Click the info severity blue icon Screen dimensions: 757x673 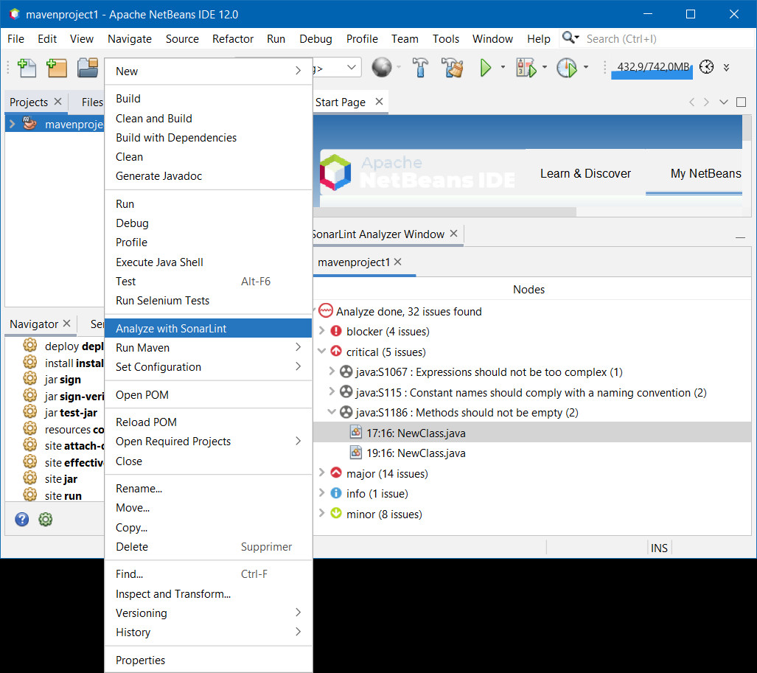pos(336,493)
